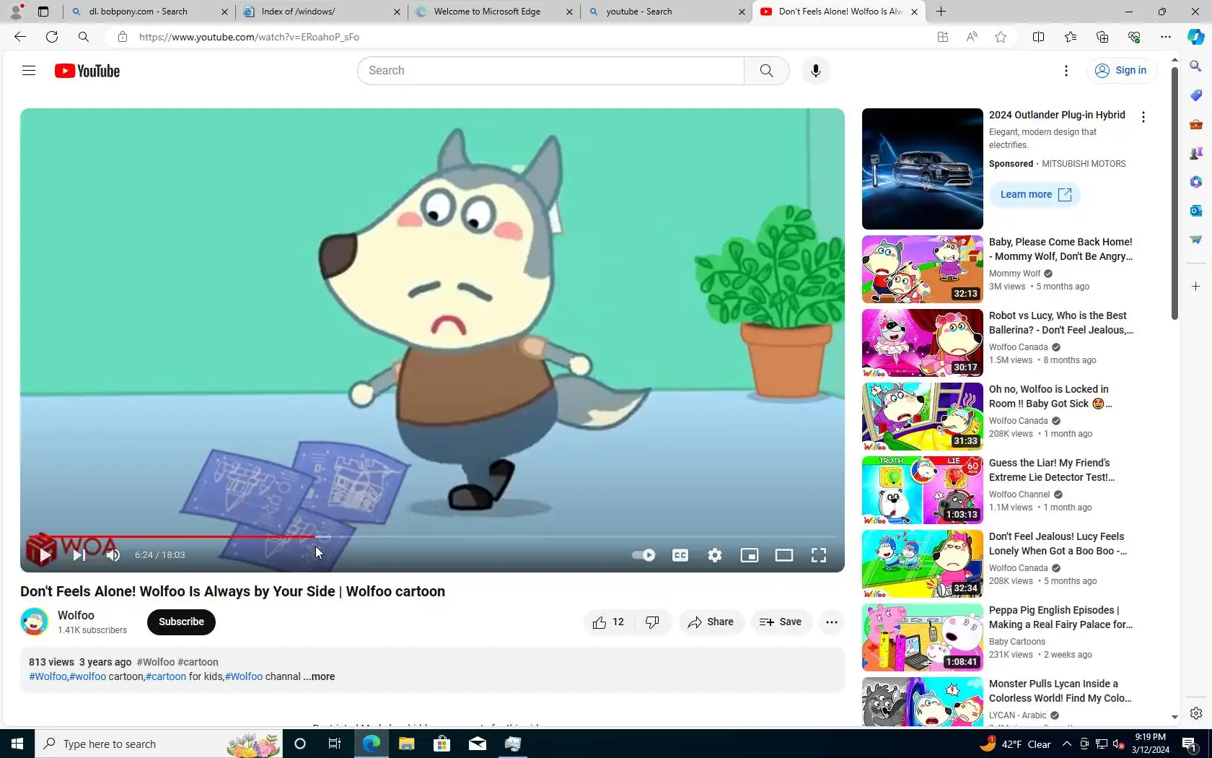Switch to miniplayer mode
Image resolution: width=1212 pixels, height=758 pixels.
tap(750, 555)
